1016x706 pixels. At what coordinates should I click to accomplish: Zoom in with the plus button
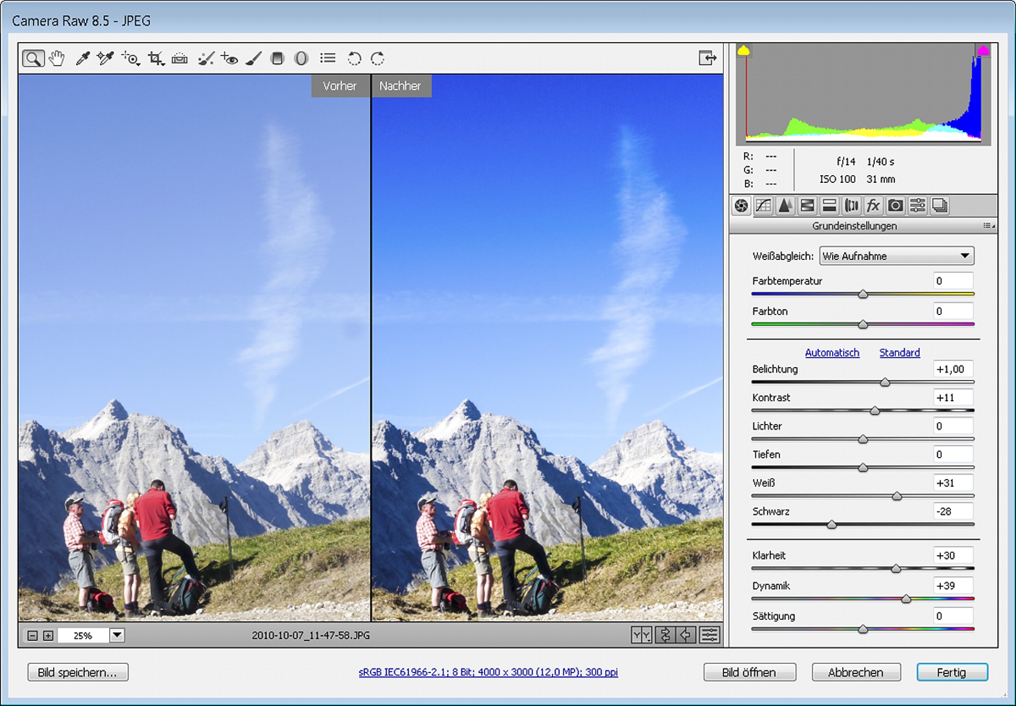(x=48, y=635)
